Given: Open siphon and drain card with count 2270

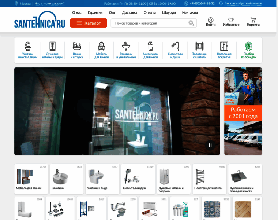Looking at the screenshot, I should pos(123,208).
